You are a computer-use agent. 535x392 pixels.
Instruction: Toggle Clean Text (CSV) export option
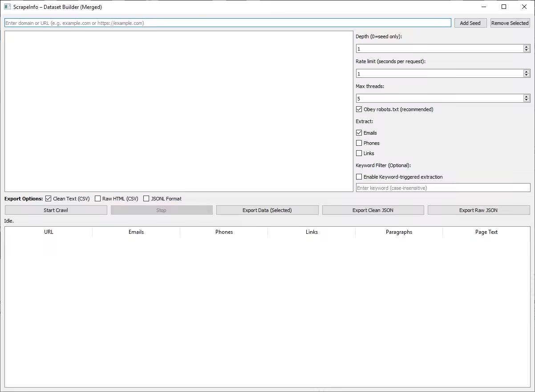[49, 199]
